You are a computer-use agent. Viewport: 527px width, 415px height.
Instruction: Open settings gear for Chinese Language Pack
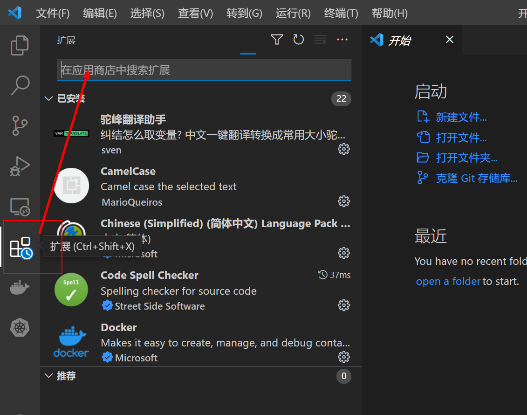(343, 253)
